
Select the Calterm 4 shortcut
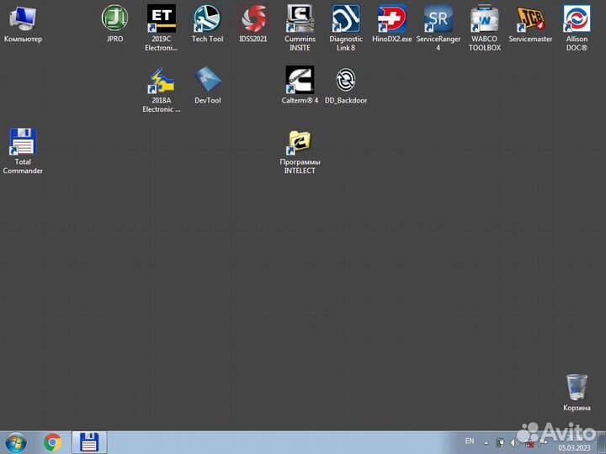[300, 80]
